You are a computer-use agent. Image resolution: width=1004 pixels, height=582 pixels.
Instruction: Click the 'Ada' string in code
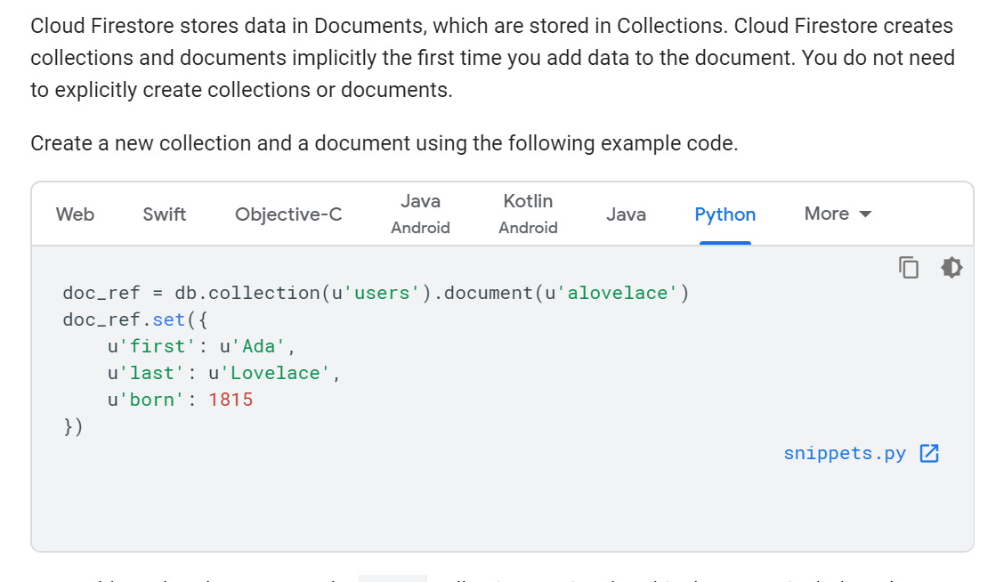[x=259, y=346]
